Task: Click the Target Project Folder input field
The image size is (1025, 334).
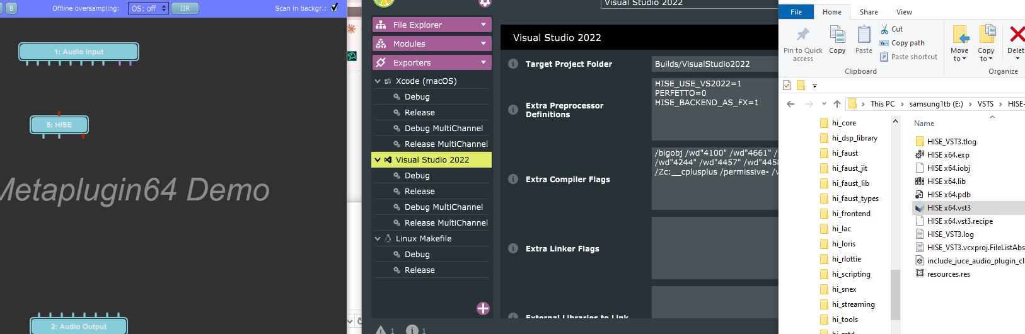Action: 715,64
